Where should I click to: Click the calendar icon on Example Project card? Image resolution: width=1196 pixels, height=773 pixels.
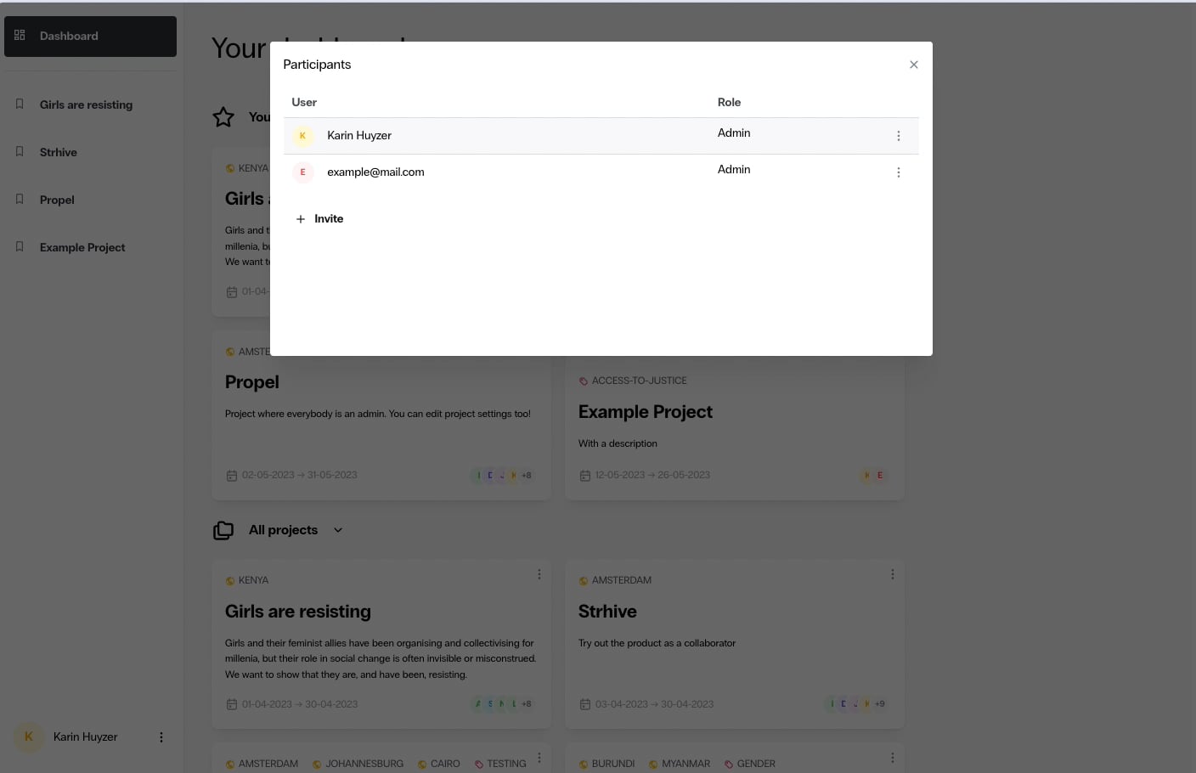(584, 476)
